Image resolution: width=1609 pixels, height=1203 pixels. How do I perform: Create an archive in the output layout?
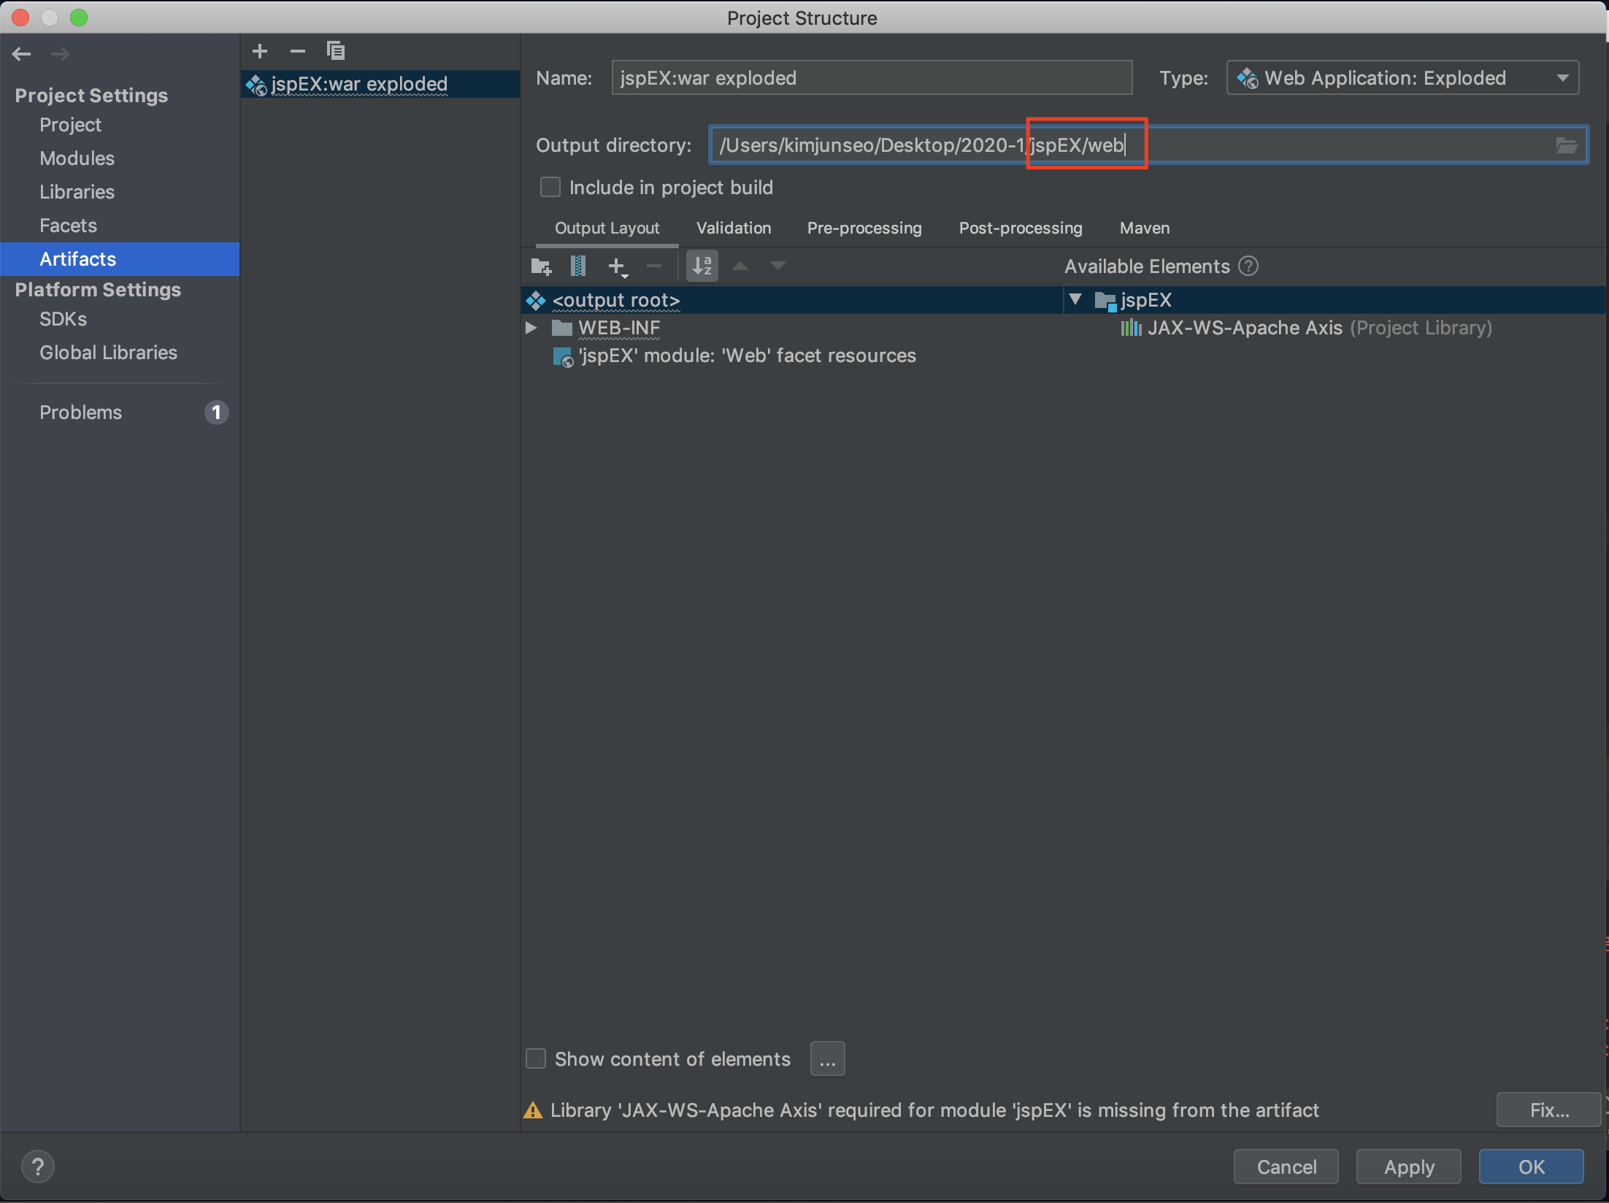tap(578, 266)
